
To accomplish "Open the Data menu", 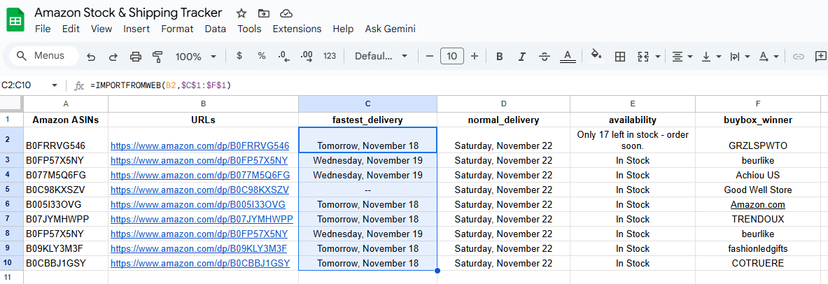I will click(215, 29).
